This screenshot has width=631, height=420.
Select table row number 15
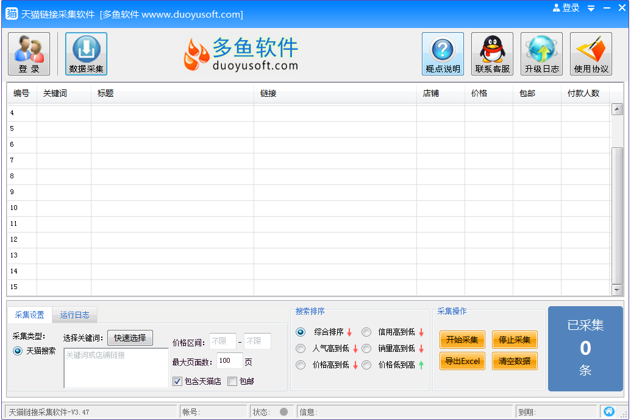point(308,287)
